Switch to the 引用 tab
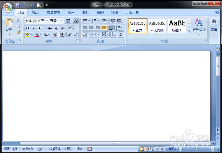 [71, 12]
